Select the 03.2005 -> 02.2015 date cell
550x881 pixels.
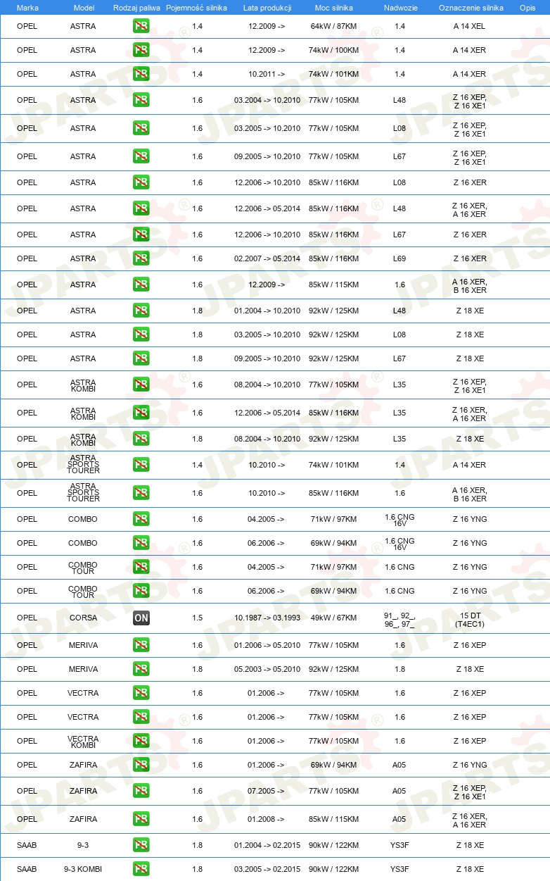267,869
